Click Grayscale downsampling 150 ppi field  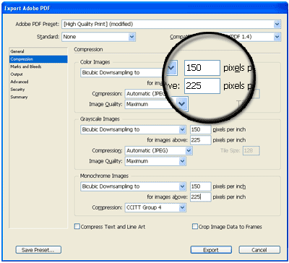pos(200,129)
